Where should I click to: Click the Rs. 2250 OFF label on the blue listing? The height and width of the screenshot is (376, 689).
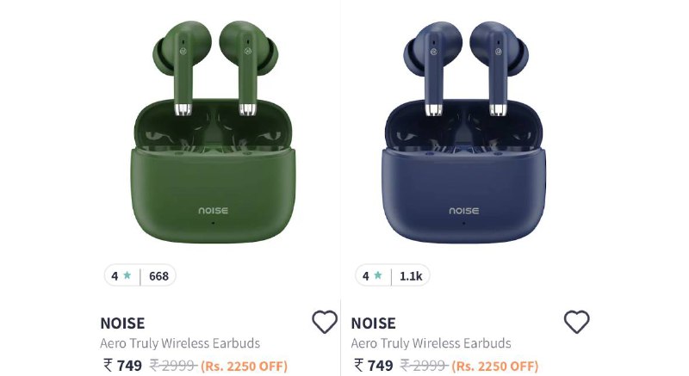[494, 366]
